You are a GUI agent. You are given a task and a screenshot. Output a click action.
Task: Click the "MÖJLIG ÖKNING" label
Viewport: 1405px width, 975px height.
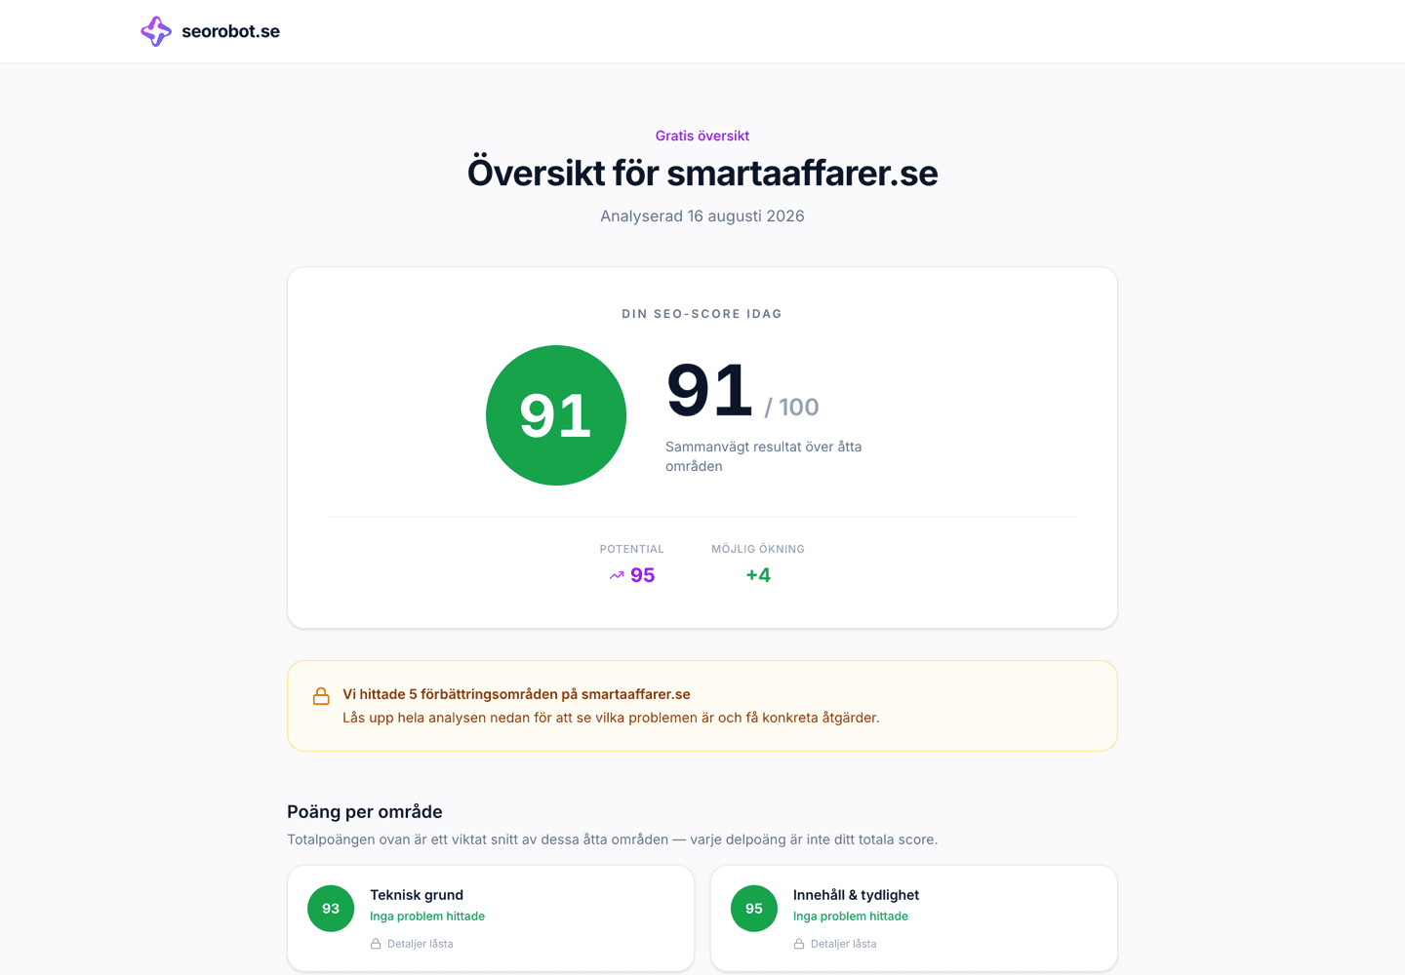click(758, 549)
